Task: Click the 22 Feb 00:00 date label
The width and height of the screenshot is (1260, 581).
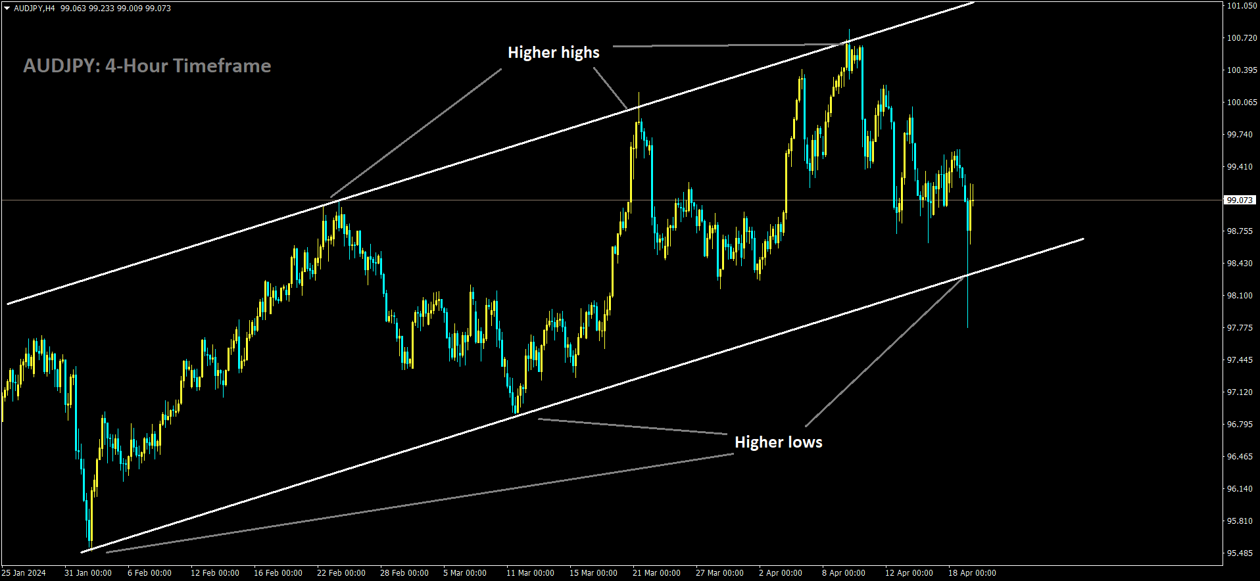Action: coord(341,573)
